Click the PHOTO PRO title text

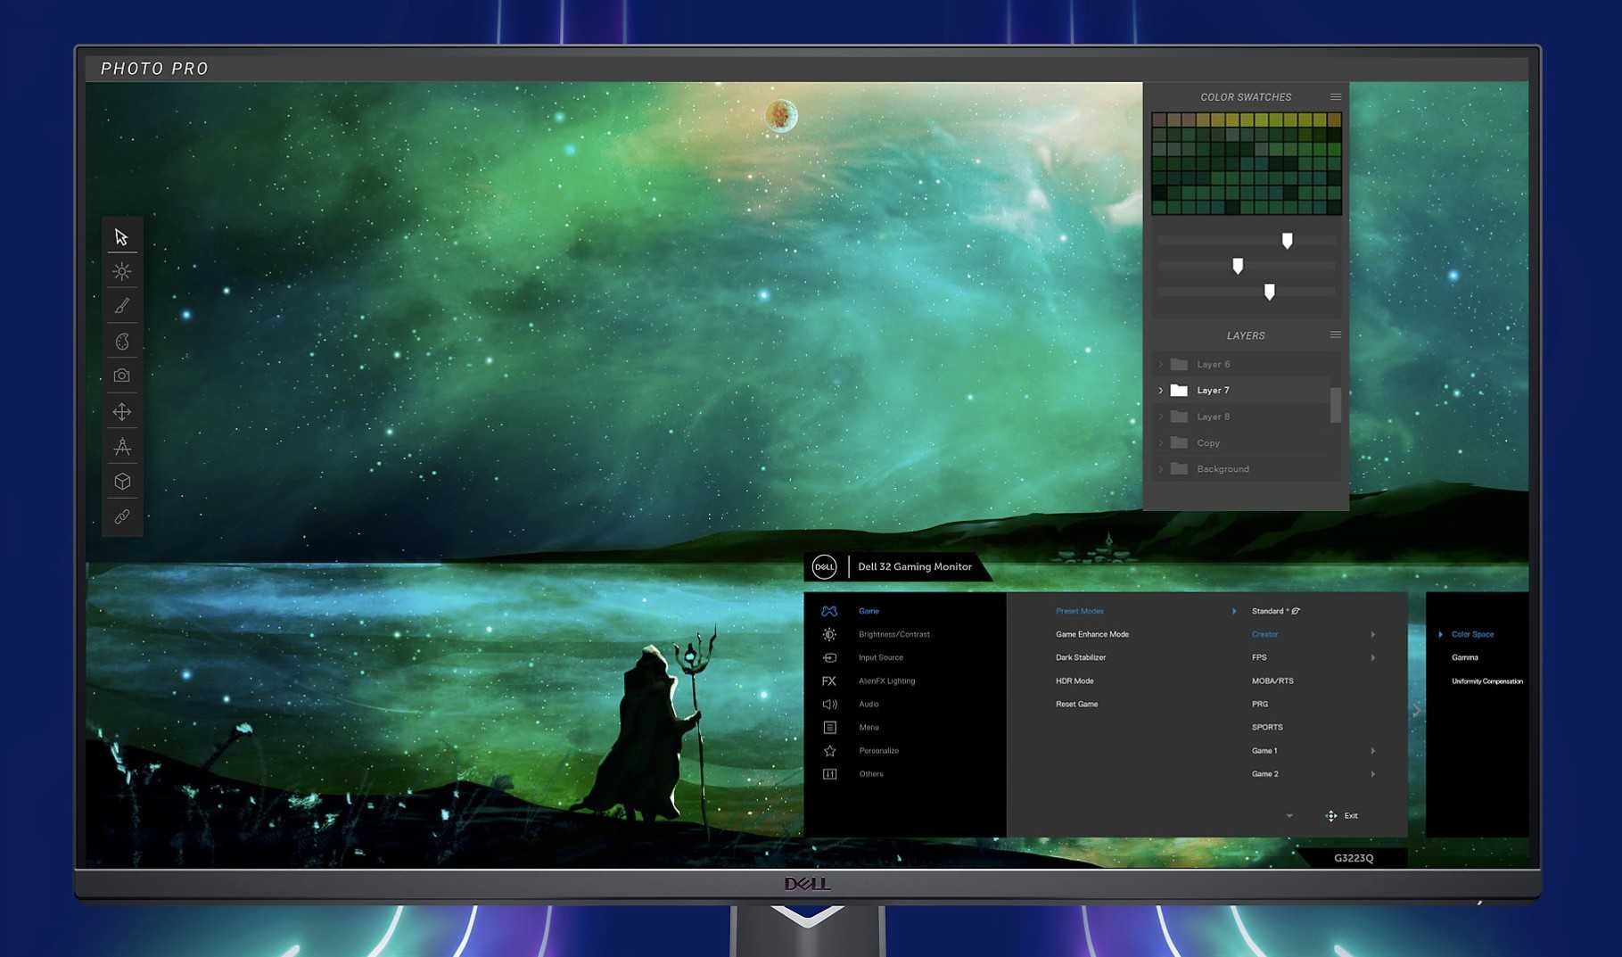click(154, 69)
